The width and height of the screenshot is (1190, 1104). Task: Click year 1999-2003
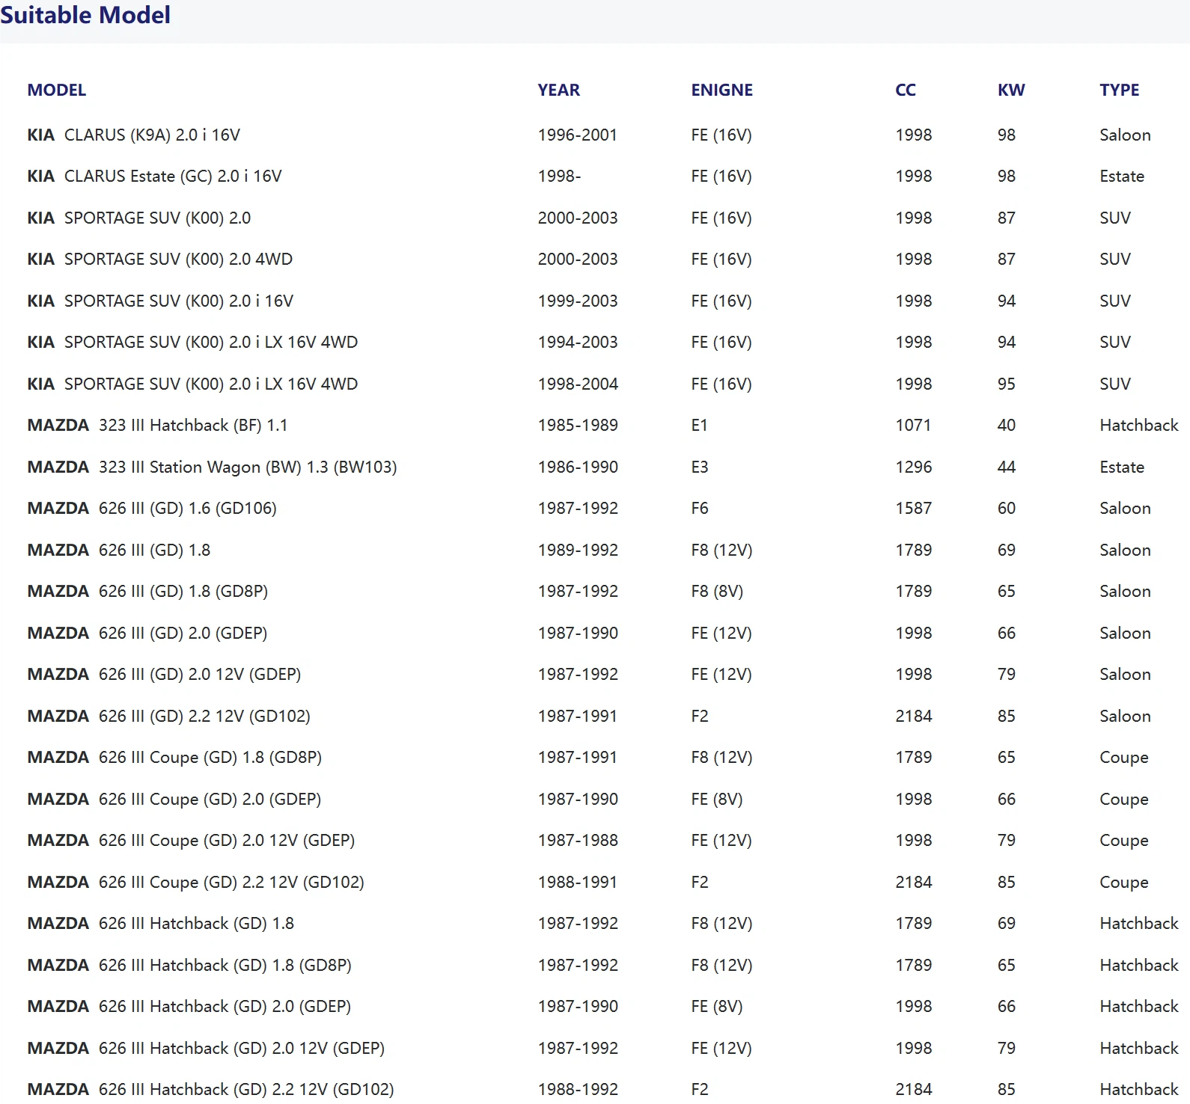point(578,301)
